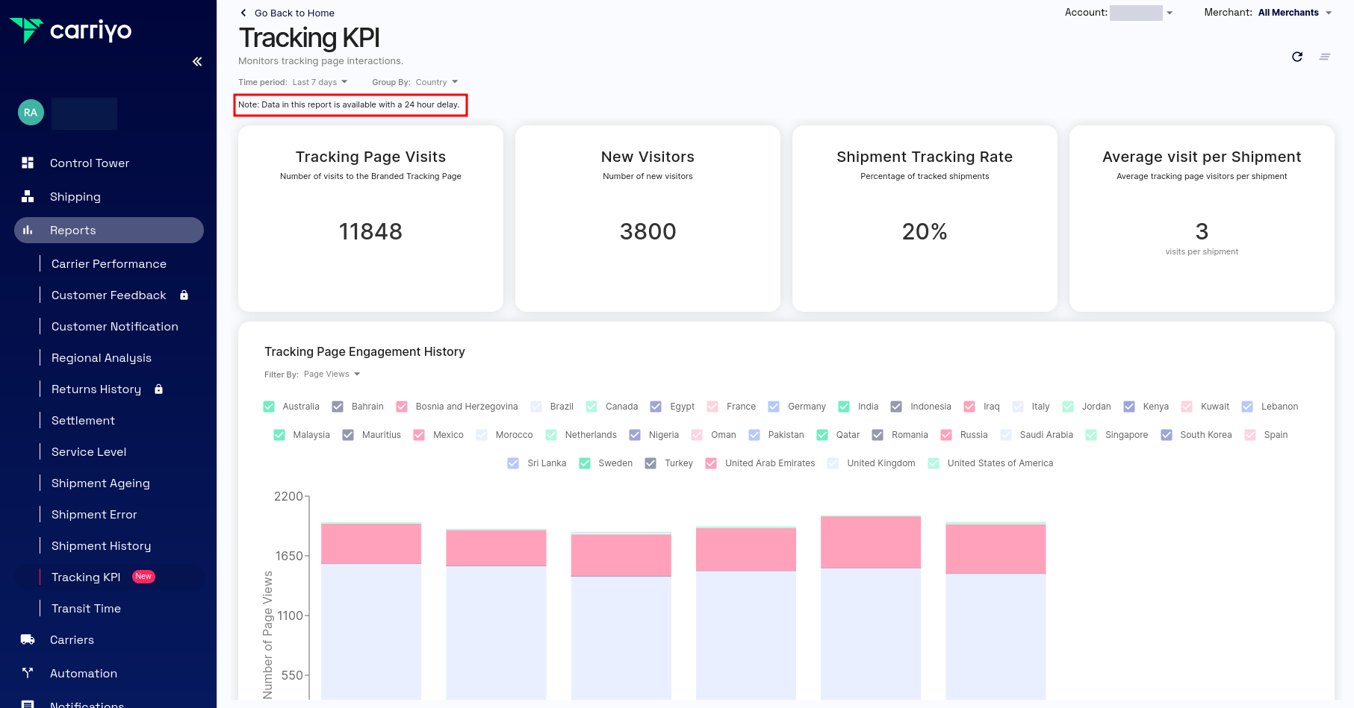Click the Shipping boxes icon
The height and width of the screenshot is (708, 1354).
(28, 196)
